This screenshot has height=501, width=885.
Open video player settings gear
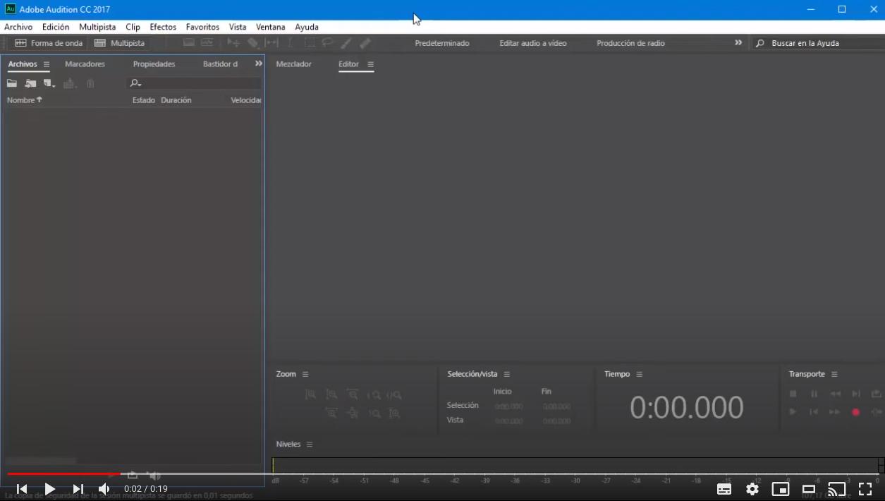tap(752, 489)
